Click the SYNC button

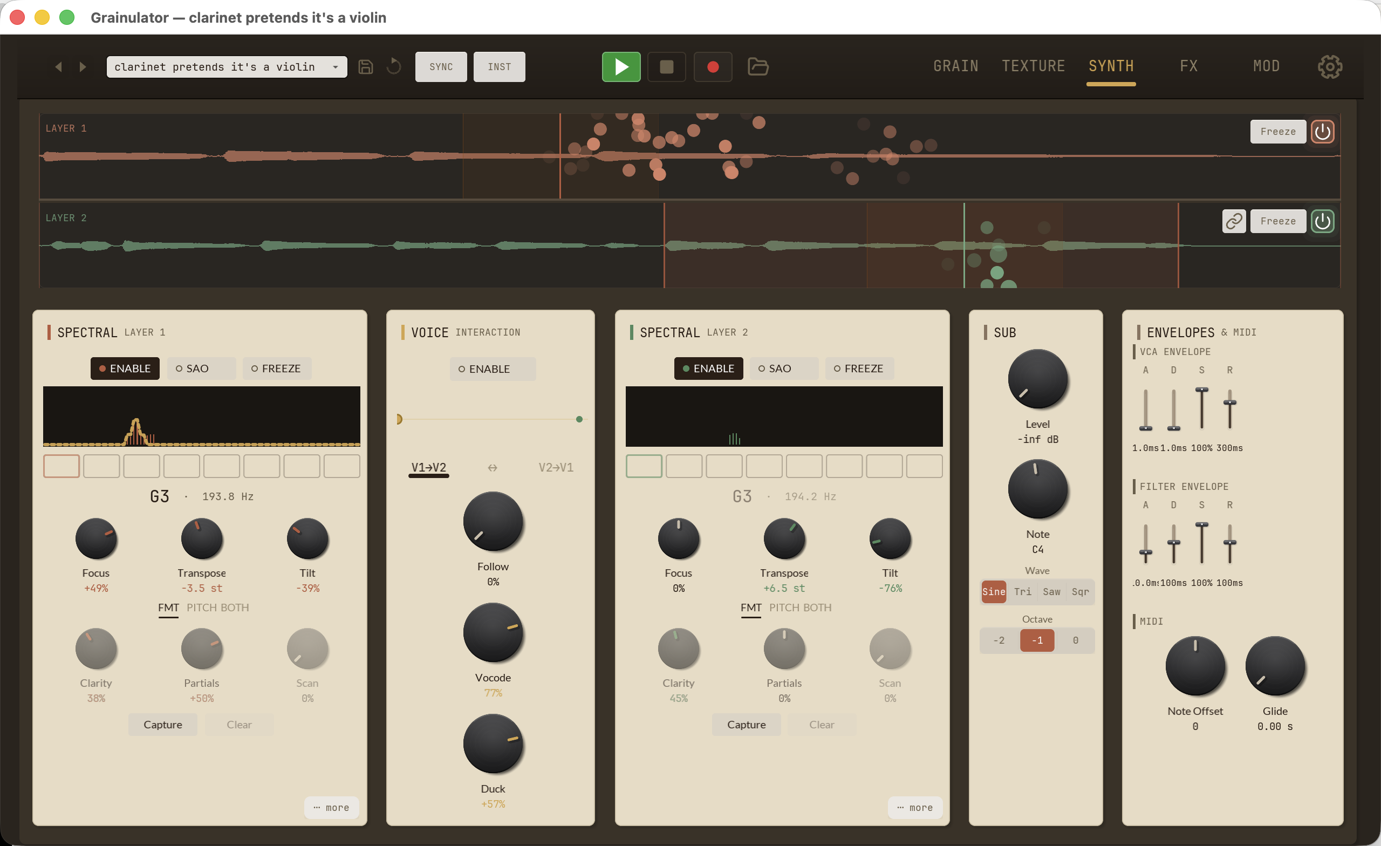coord(441,67)
